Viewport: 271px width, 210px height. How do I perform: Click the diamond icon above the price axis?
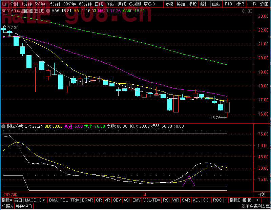(244, 11)
